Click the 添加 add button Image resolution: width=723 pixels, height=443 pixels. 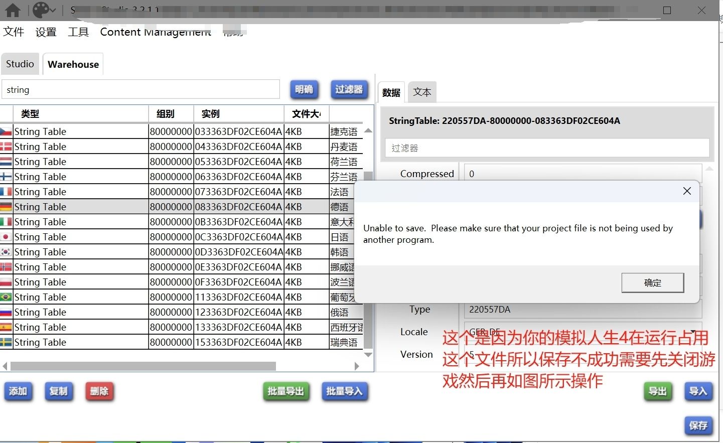click(x=18, y=391)
